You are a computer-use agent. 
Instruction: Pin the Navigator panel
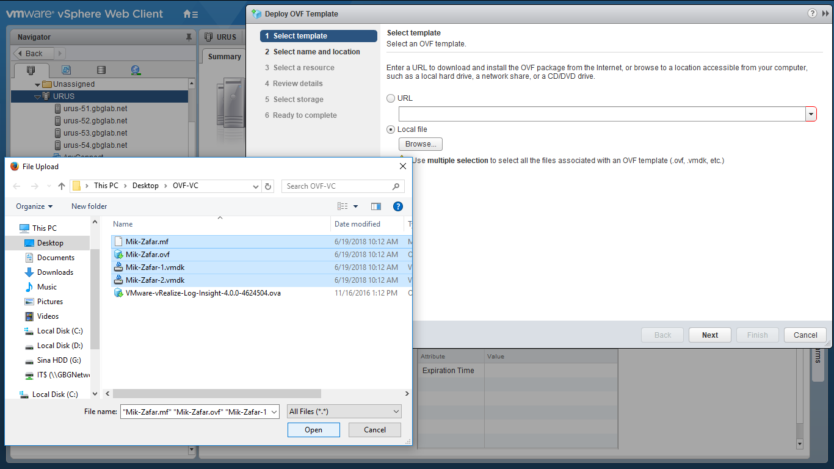coord(189,37)
